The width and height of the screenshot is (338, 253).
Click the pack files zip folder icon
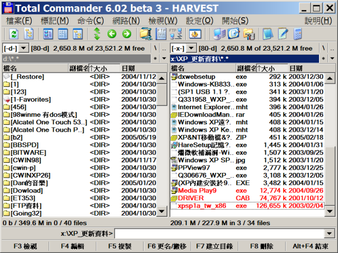coord(146,34)
